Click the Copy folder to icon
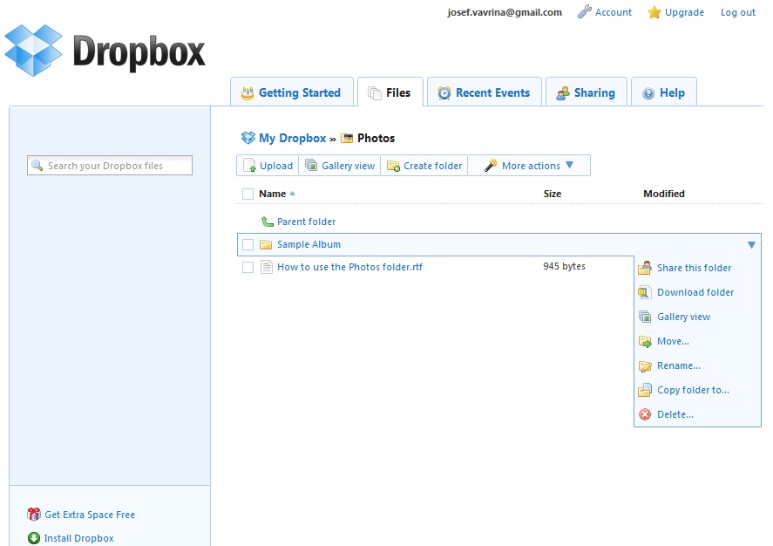The width and height of the screenshot is (773, 546). (x=645, y=390)
